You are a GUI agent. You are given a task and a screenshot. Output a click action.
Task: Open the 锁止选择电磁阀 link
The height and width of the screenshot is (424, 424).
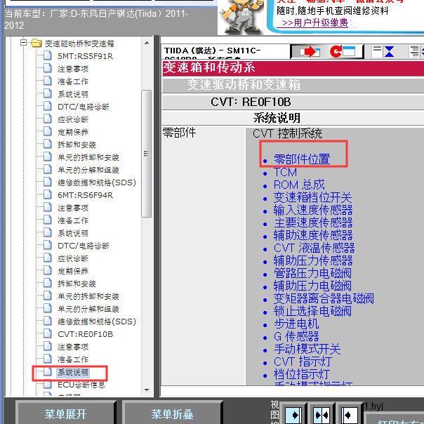pos(312,311)
